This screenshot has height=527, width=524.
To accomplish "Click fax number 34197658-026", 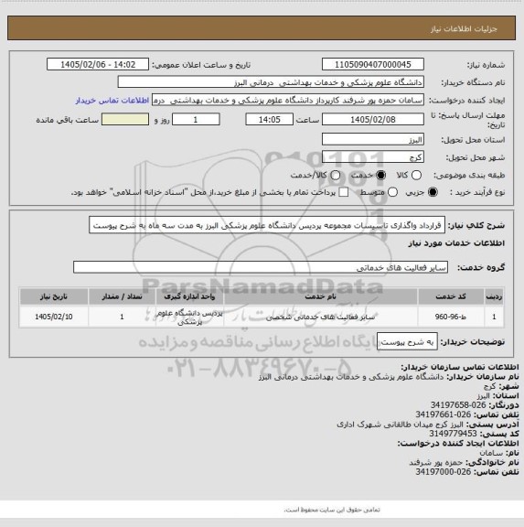I will click(x=458, y=405).
